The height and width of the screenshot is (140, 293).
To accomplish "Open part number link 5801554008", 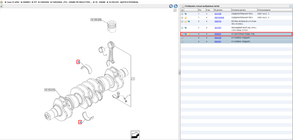I will click(219, 18).
